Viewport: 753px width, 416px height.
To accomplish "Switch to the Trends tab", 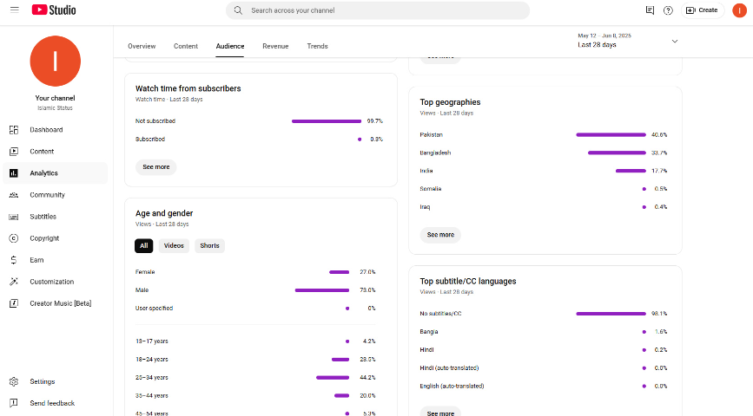I will click(317, 46).
